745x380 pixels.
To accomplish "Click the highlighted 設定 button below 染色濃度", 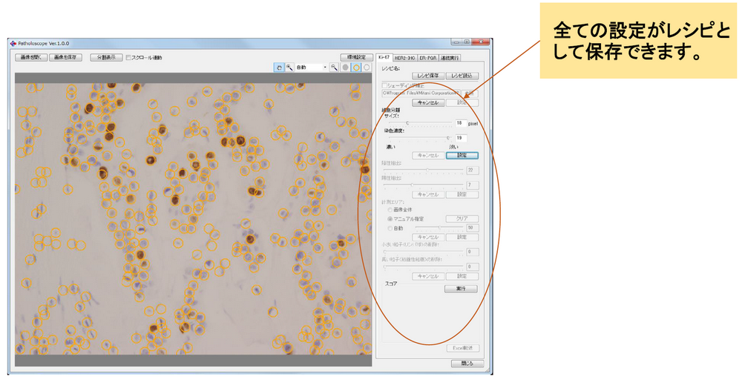I will click(x=462, y=155).
